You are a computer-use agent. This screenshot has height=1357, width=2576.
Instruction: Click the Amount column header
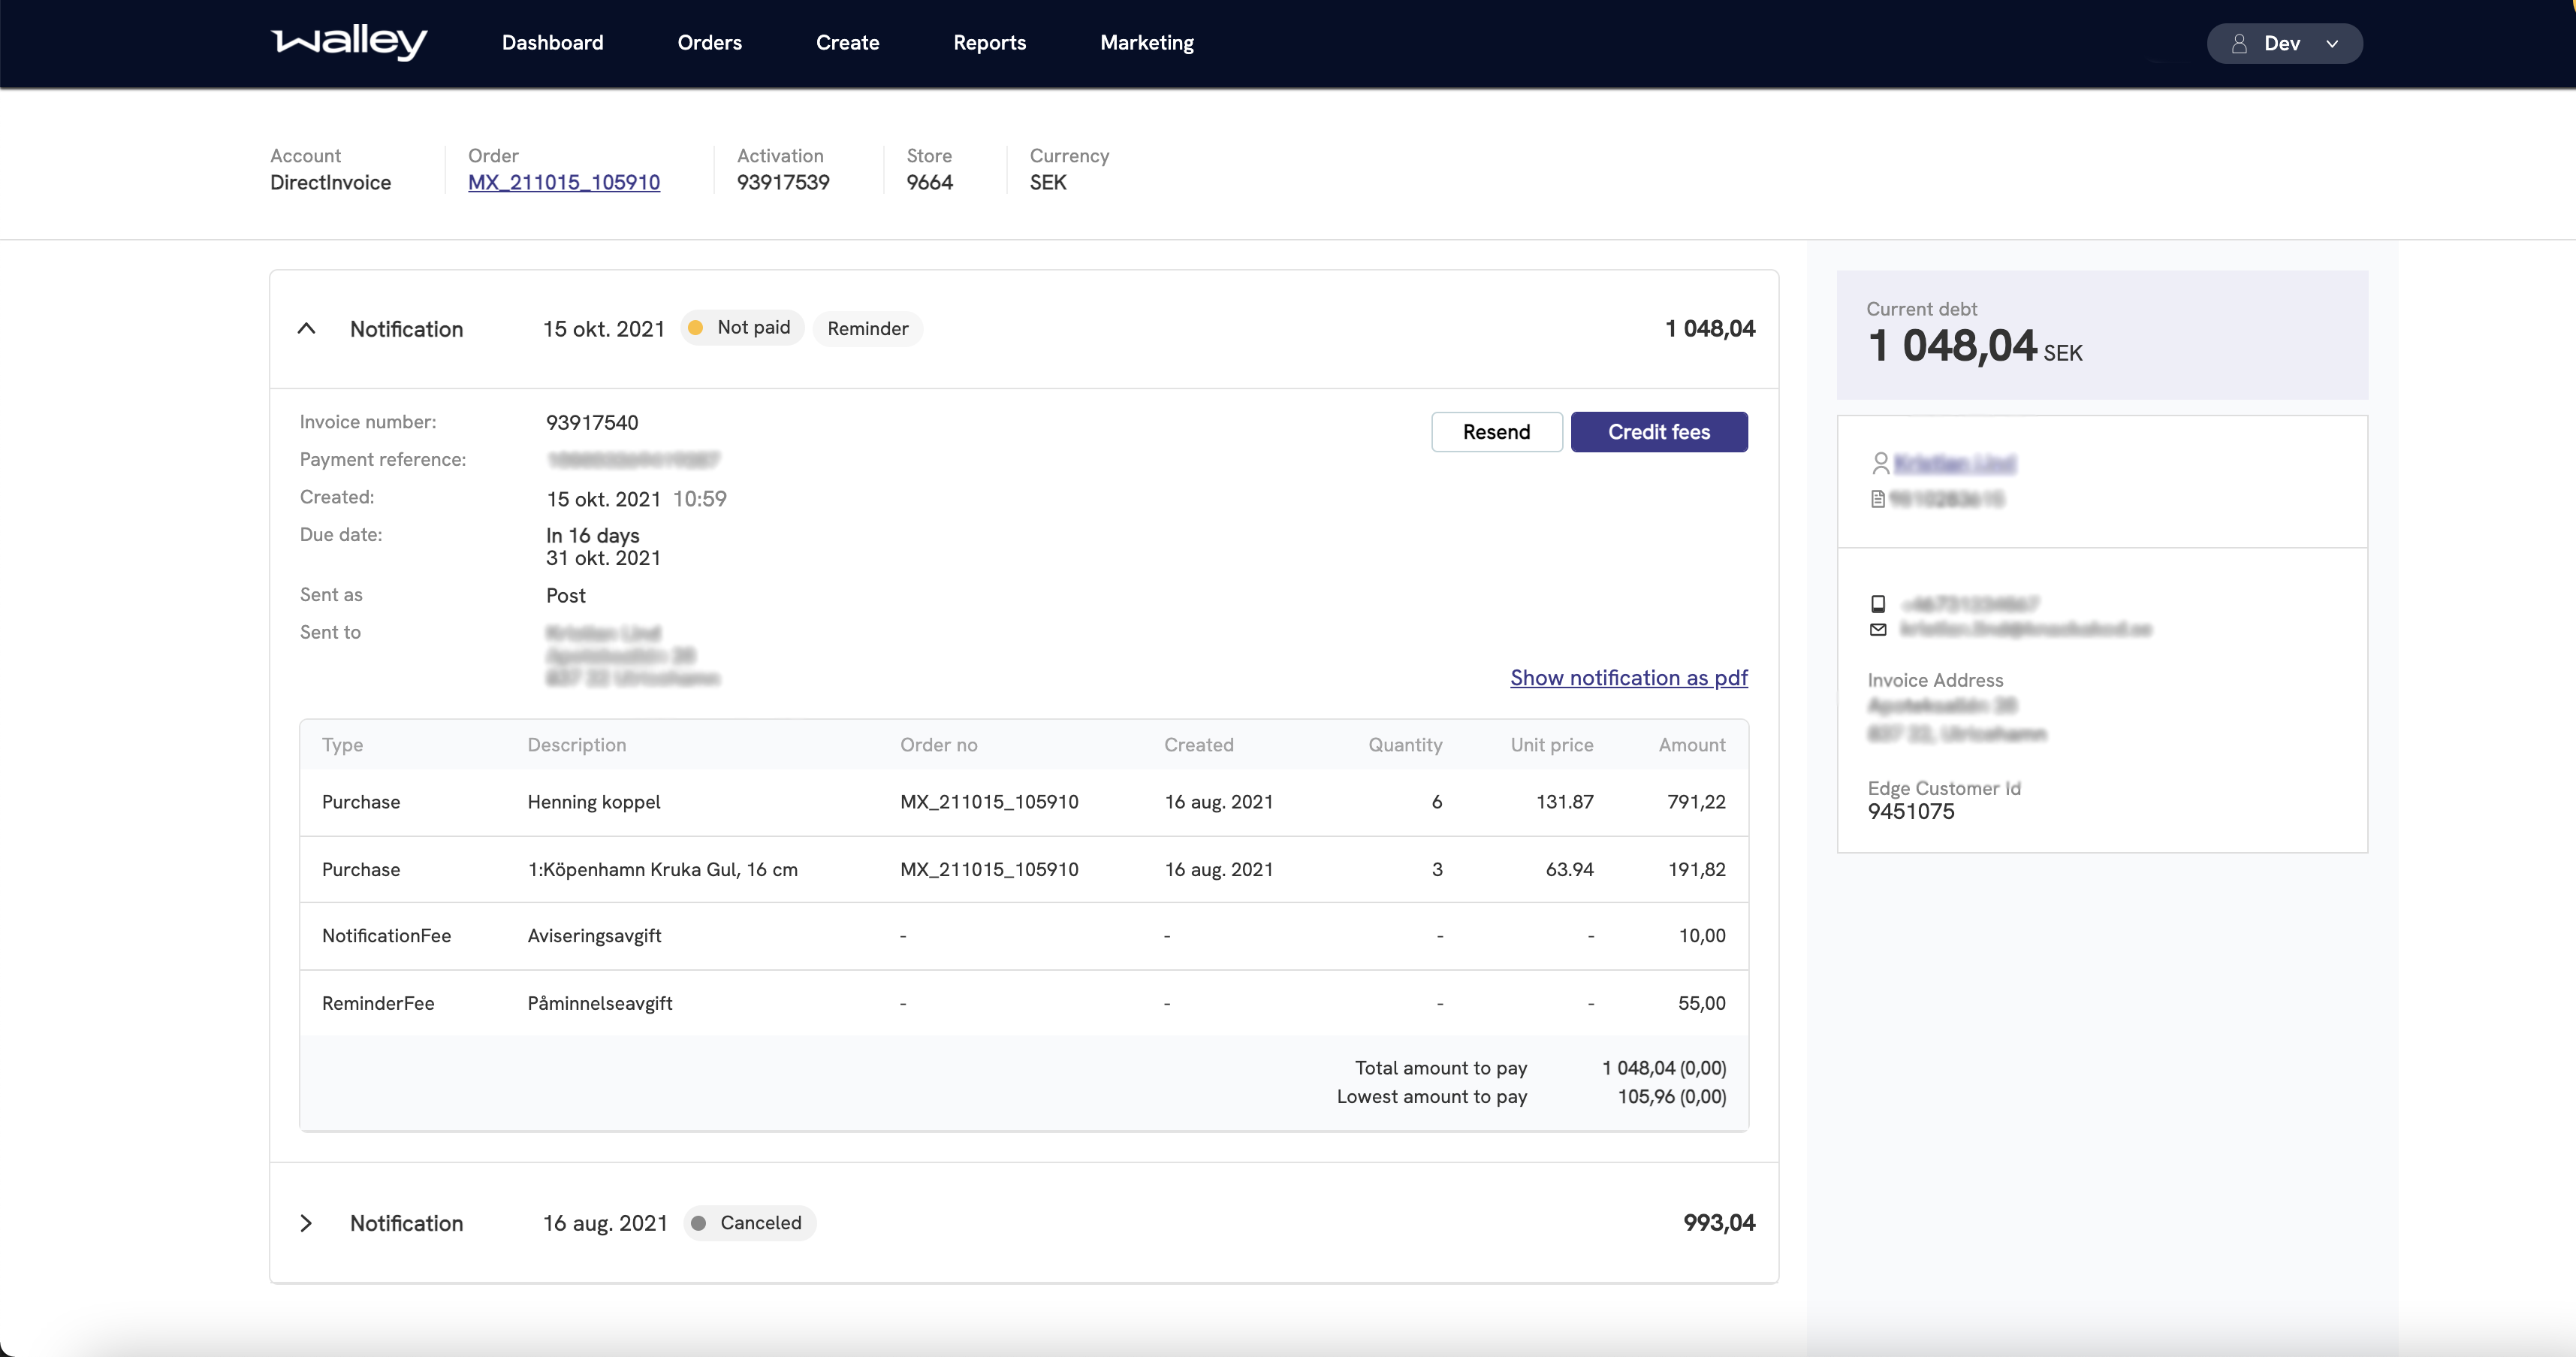1691,745
